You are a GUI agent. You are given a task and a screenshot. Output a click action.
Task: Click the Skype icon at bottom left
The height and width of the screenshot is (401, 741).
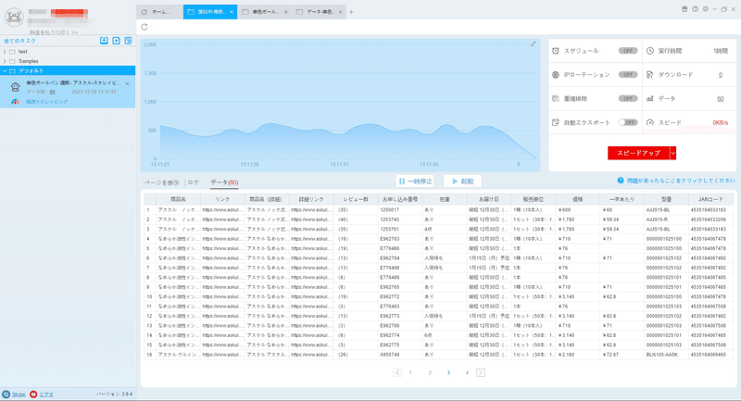pyautogui.click(x=6, y=395)
